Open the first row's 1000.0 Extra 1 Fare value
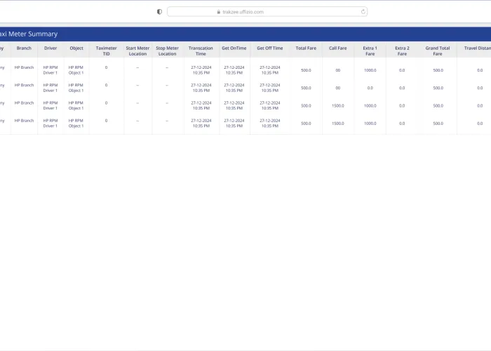Image resolution: width=491 pixels, height=351 pixels. pos(370,70)
